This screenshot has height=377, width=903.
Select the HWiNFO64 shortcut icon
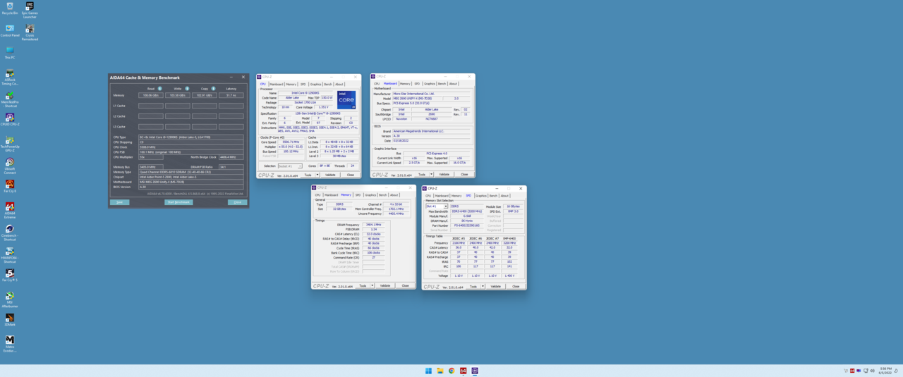[x=10, y=252]
